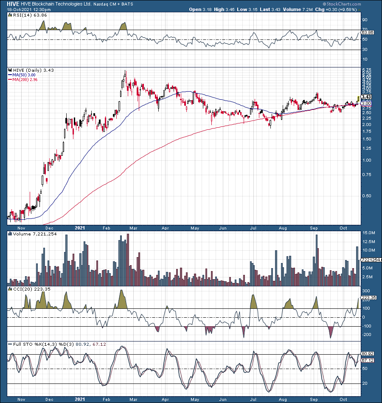Image resolution: width=382 pixels, height=403 pixels.
Task: Click the RSI(14) legend icon
Action: pos(10,15)
